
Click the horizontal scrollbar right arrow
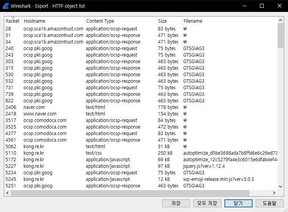274,193
